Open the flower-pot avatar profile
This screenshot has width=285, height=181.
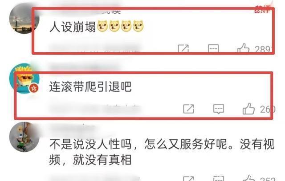24,137
